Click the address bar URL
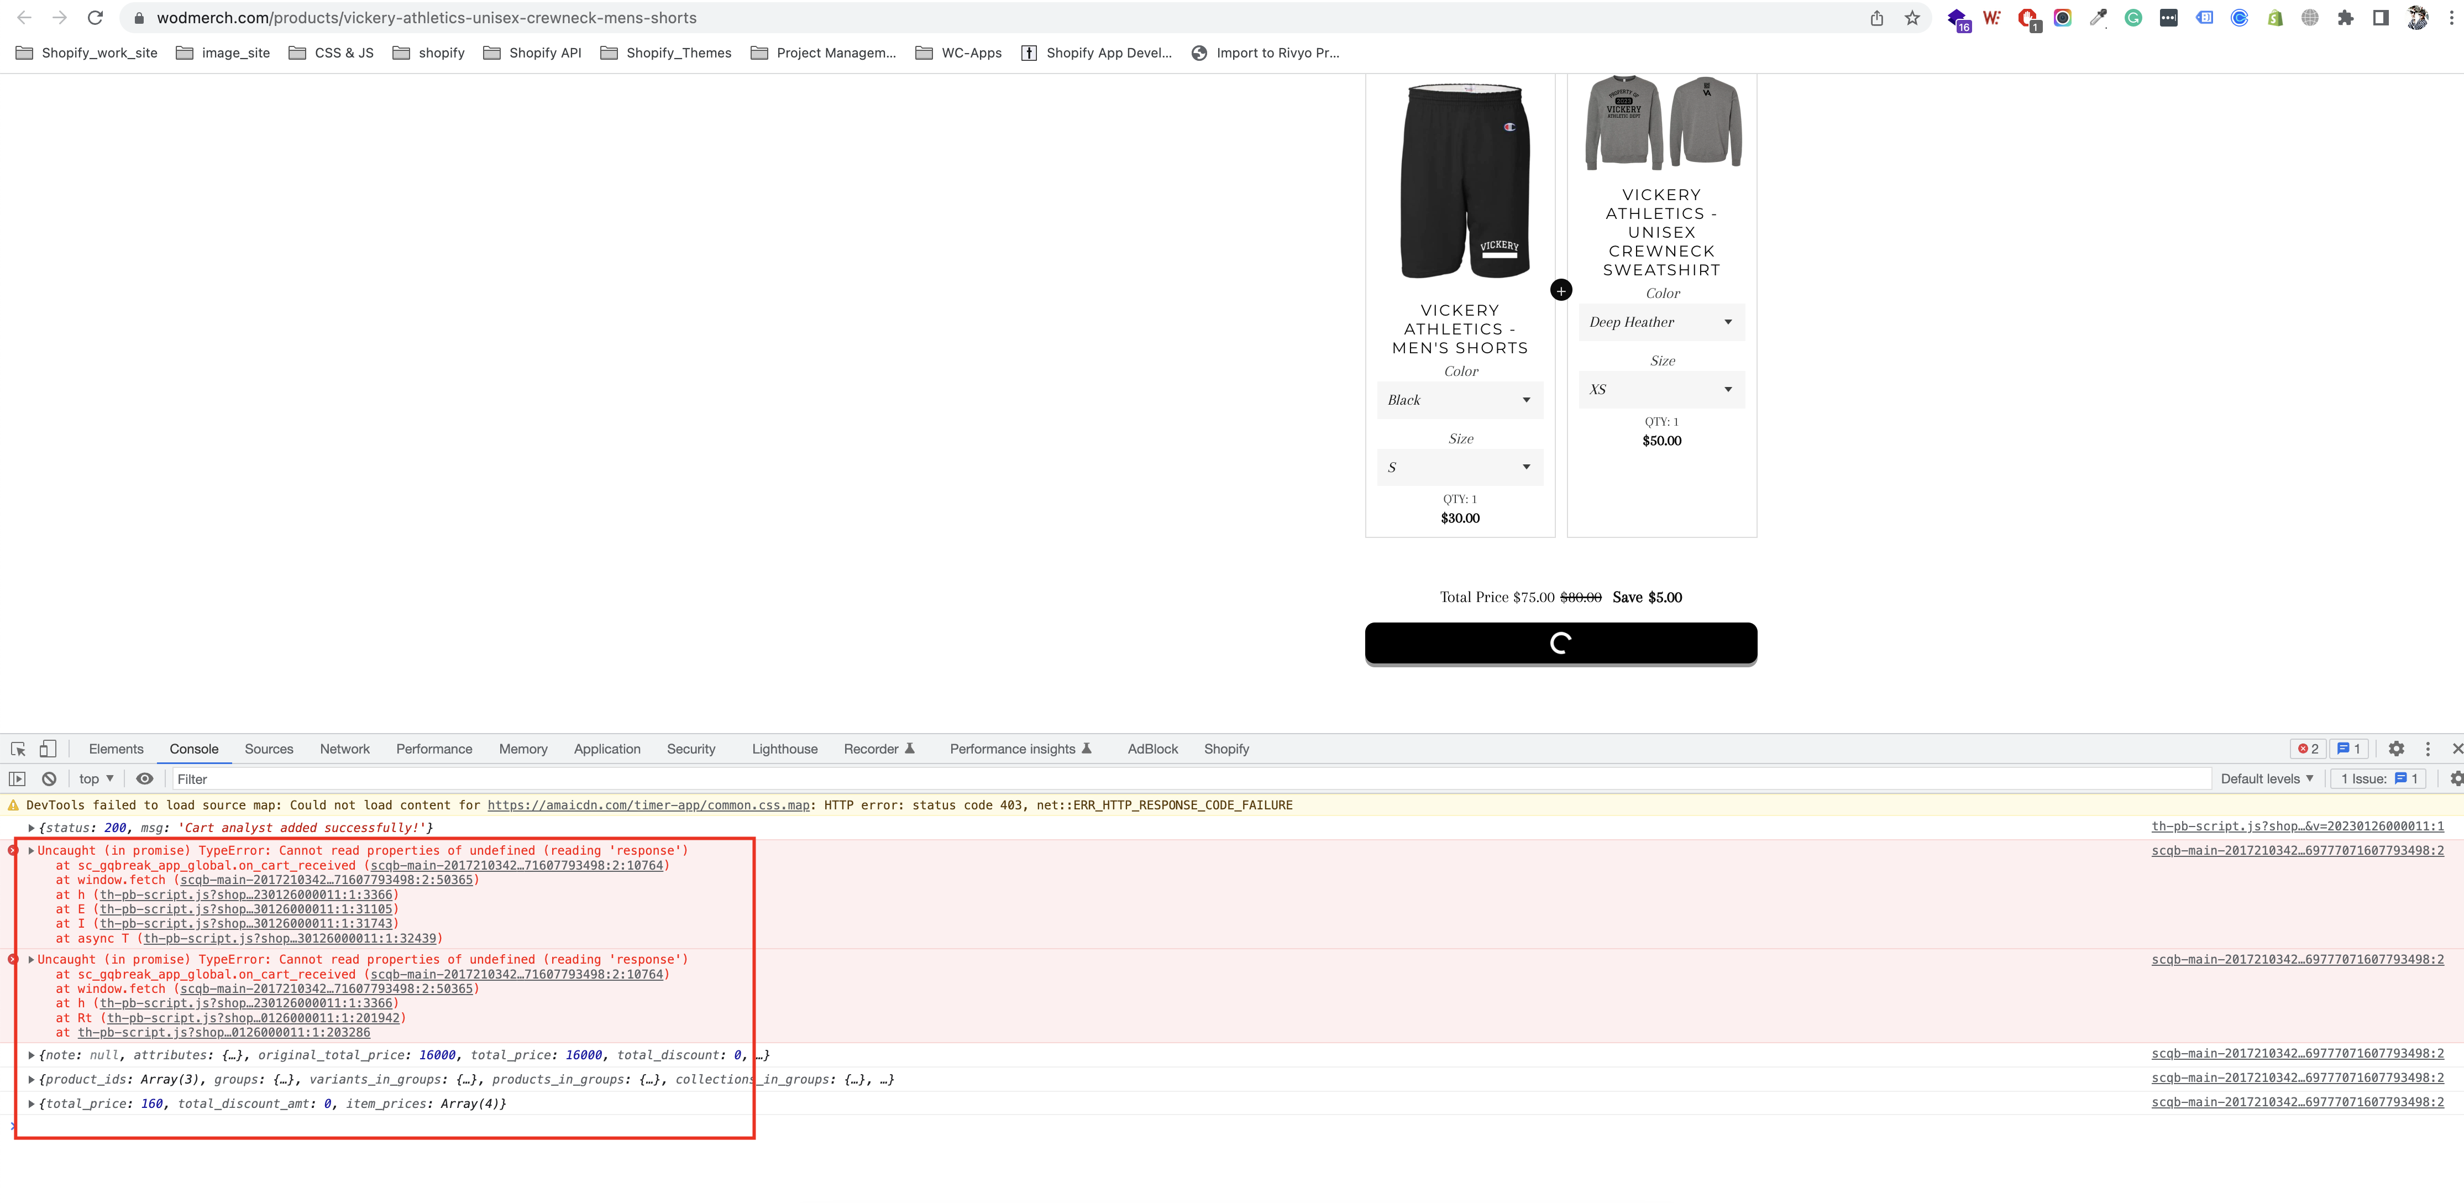Viewport: 2464px width, 1203px height. (427, 18)
